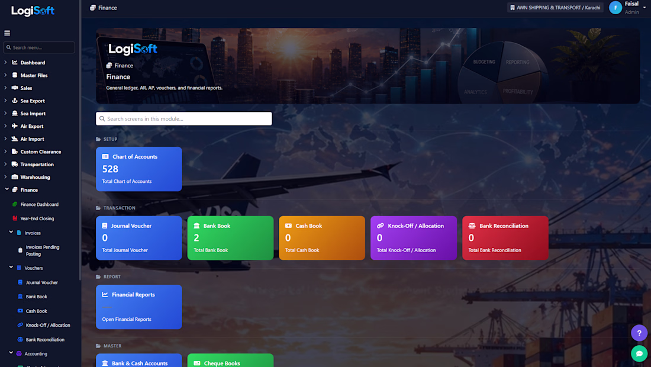Click the Air Import landing plane icon
The width and height of the screenshot is (651, 367).
(x=15, y=139)
